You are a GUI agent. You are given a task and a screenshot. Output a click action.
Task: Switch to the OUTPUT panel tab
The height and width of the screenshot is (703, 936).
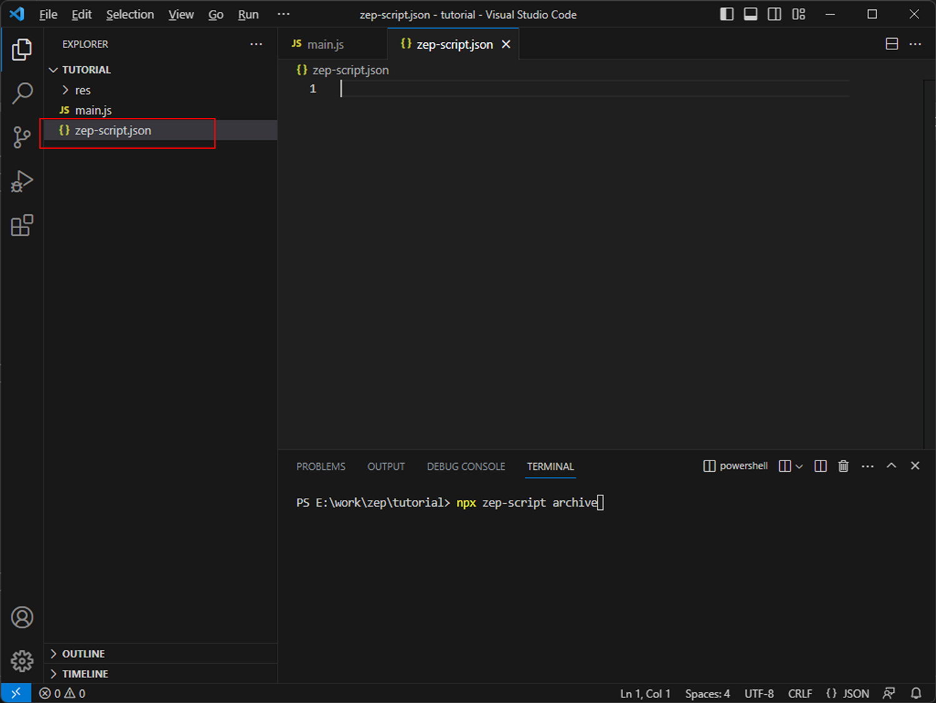(x=386, y=467)
